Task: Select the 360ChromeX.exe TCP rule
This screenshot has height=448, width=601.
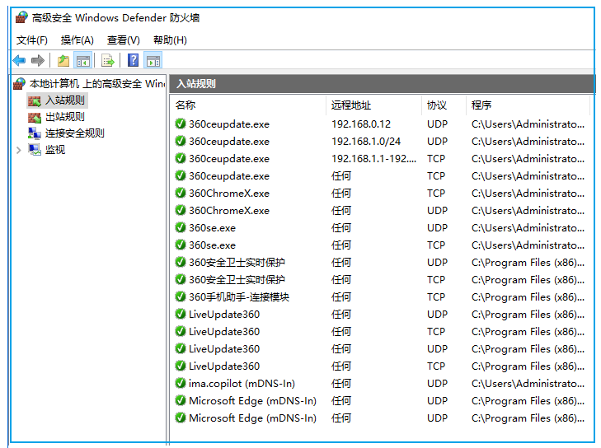Action: click(382, 193)
